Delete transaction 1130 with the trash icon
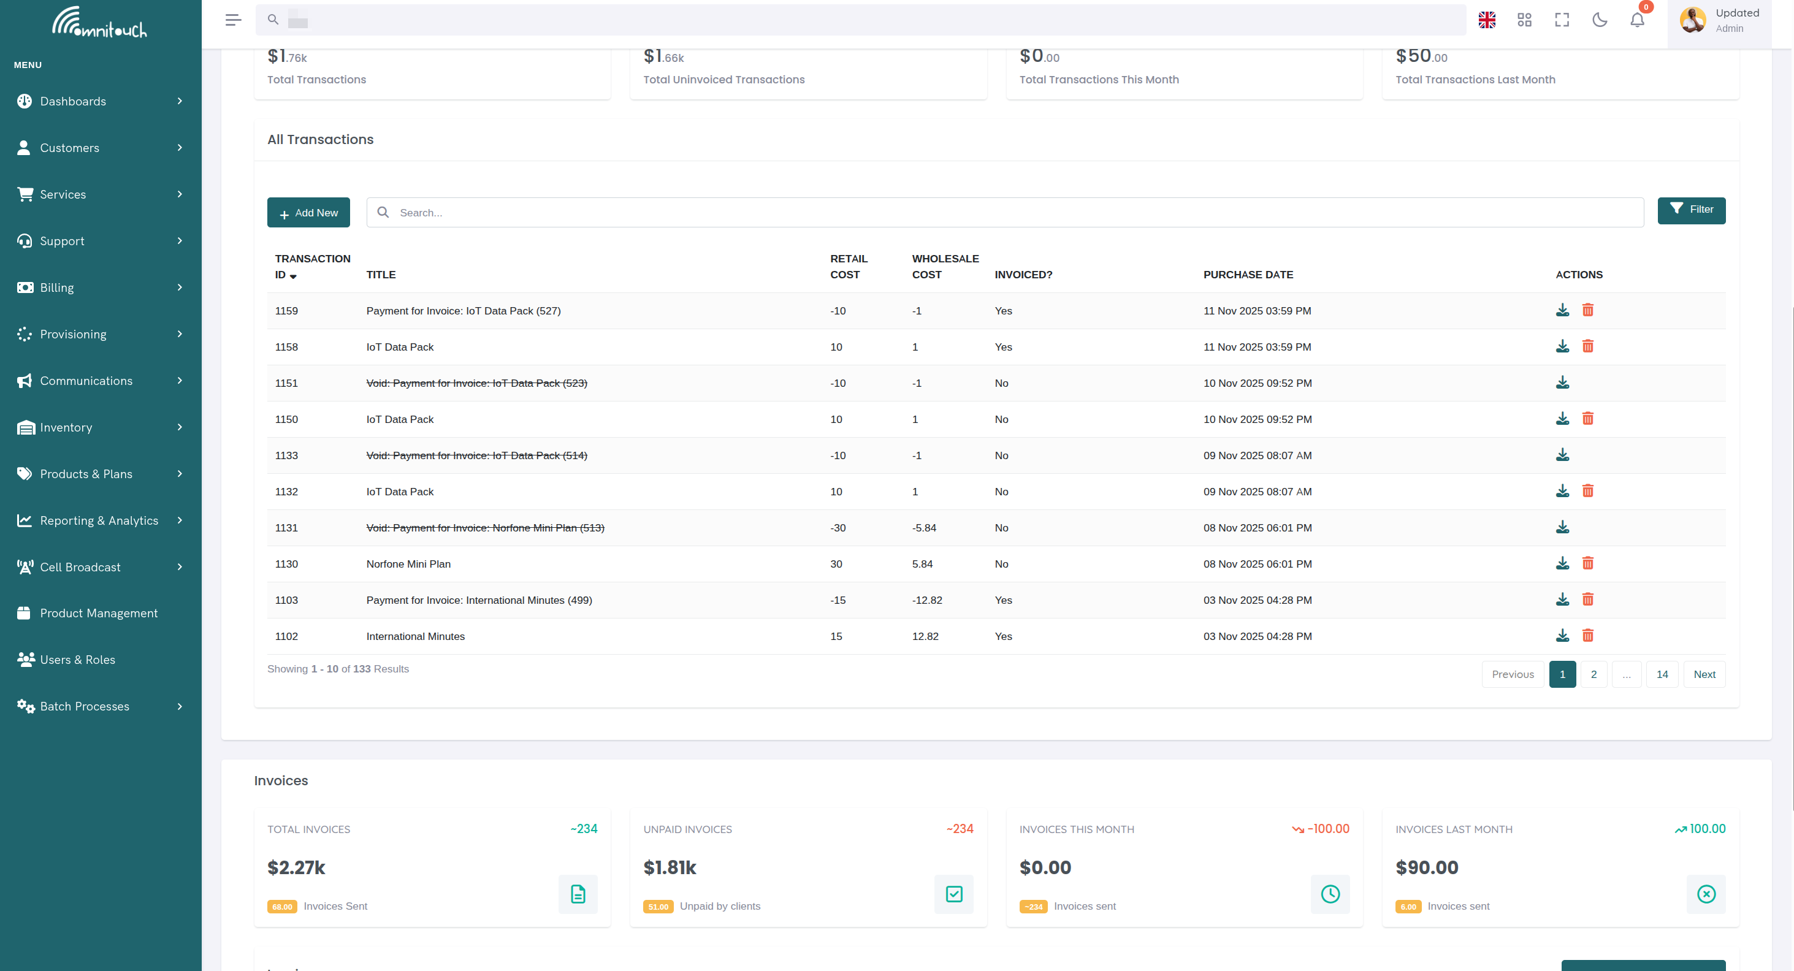The image size is (1794, 971). point(1588,563)
